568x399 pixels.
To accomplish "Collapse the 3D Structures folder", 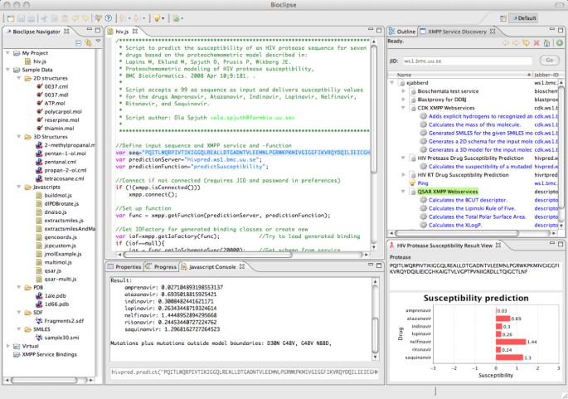I will (19, 137).
